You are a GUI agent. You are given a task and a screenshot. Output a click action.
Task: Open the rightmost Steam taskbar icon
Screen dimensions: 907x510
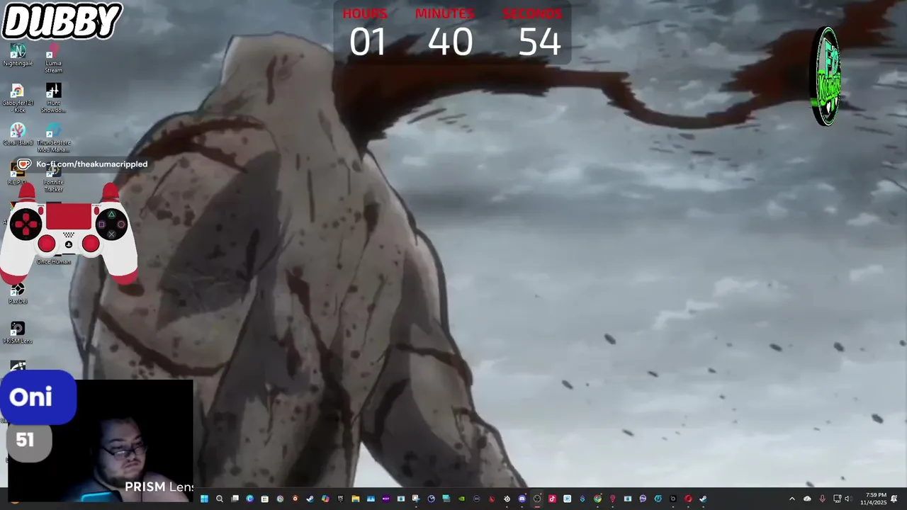pos(703,499)
